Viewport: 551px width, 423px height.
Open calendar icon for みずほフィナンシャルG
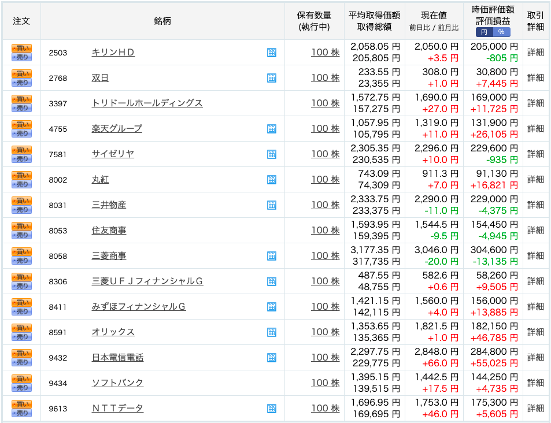(272, 307)
